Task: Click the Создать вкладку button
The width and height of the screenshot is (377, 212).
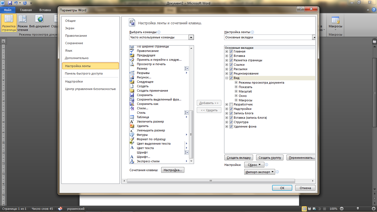Action: pyautogui.click(x=239, y=158)
